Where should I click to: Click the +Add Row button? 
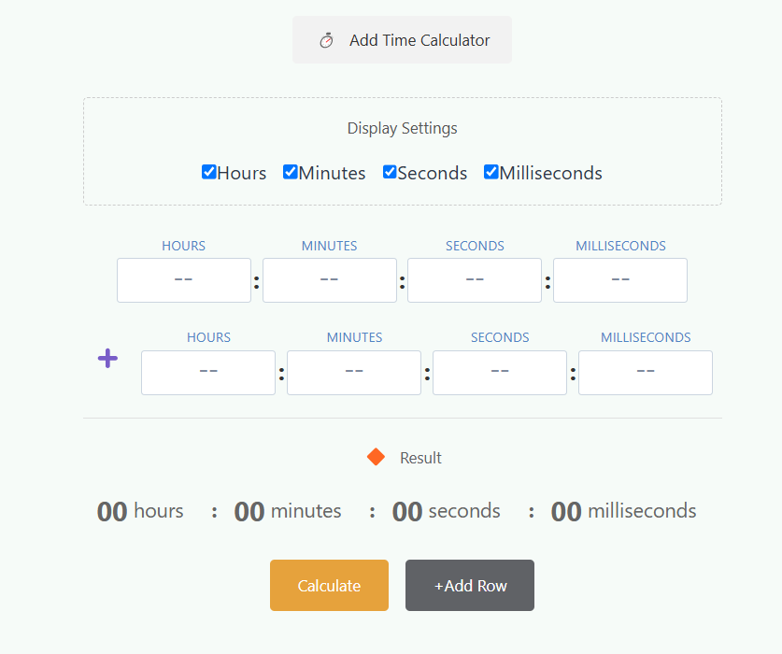470,585
